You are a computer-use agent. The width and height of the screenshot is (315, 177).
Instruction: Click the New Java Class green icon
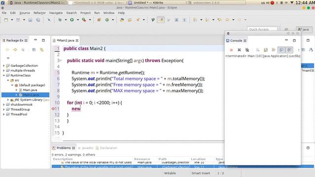[x=107, y=20]
